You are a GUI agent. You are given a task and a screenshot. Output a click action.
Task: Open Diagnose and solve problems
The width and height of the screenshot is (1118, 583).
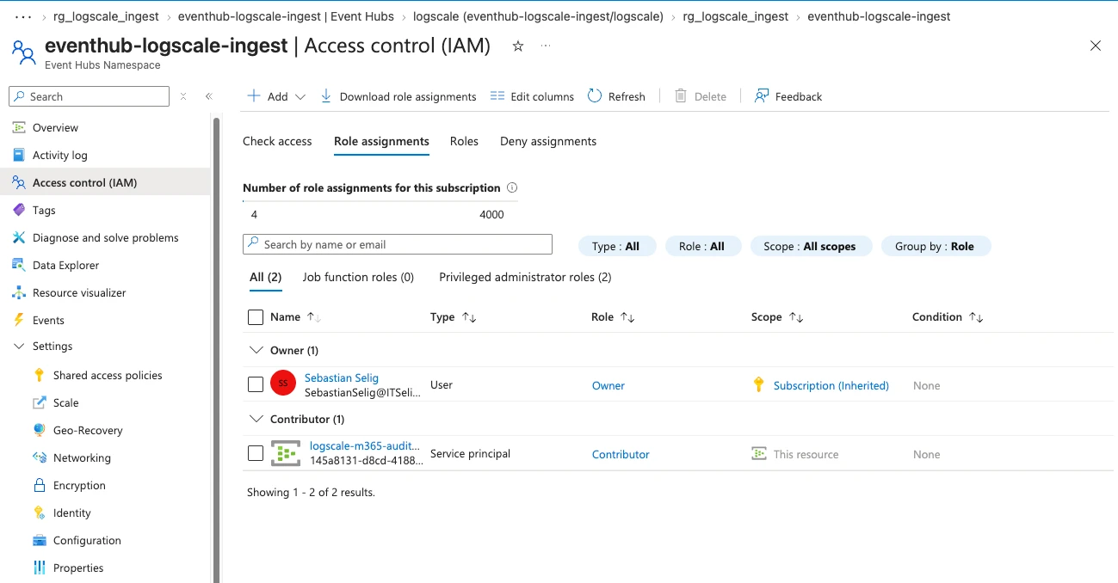[x=105, y=237]
